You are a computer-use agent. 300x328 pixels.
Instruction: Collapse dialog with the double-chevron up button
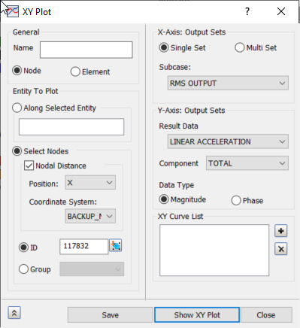14,313
